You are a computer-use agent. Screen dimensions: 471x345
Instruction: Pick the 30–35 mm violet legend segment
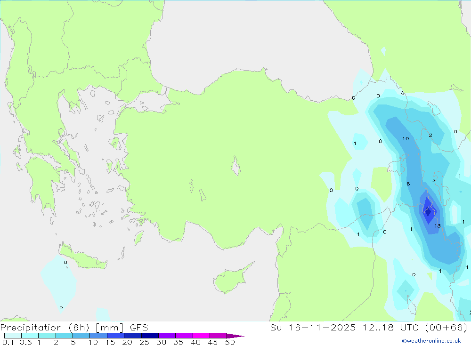(167, 336)
